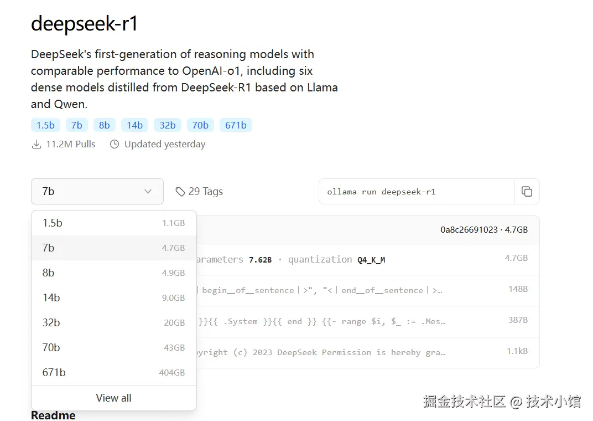This screenshot has height=421, width=593.
Task: Click the 1.5b blue tag badge
Action: 45,125
